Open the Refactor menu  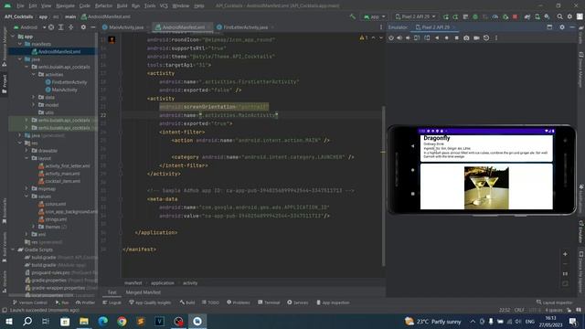pos(103,6)
